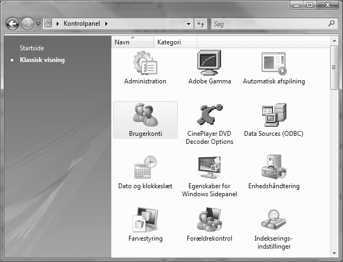Viewport: 343px width, 262px height.
Task: Click the scrollbar down arrow
Action: 334,253
